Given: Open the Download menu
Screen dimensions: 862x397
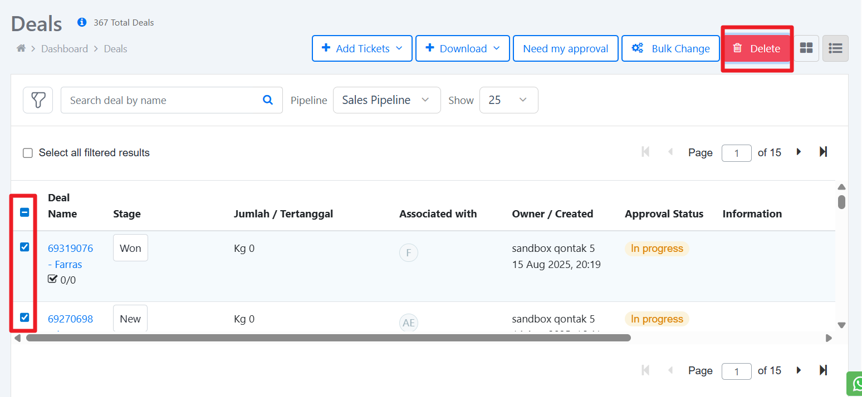Looking at the screenshot, I should click(x=462, y=48).
